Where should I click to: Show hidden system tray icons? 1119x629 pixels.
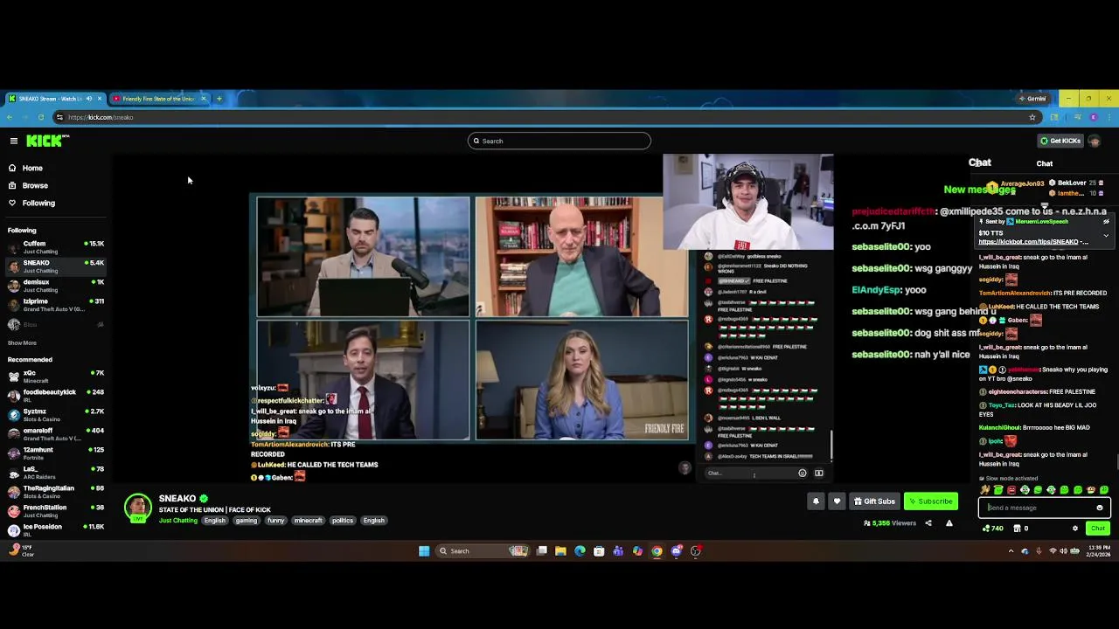coord(1011,551)
